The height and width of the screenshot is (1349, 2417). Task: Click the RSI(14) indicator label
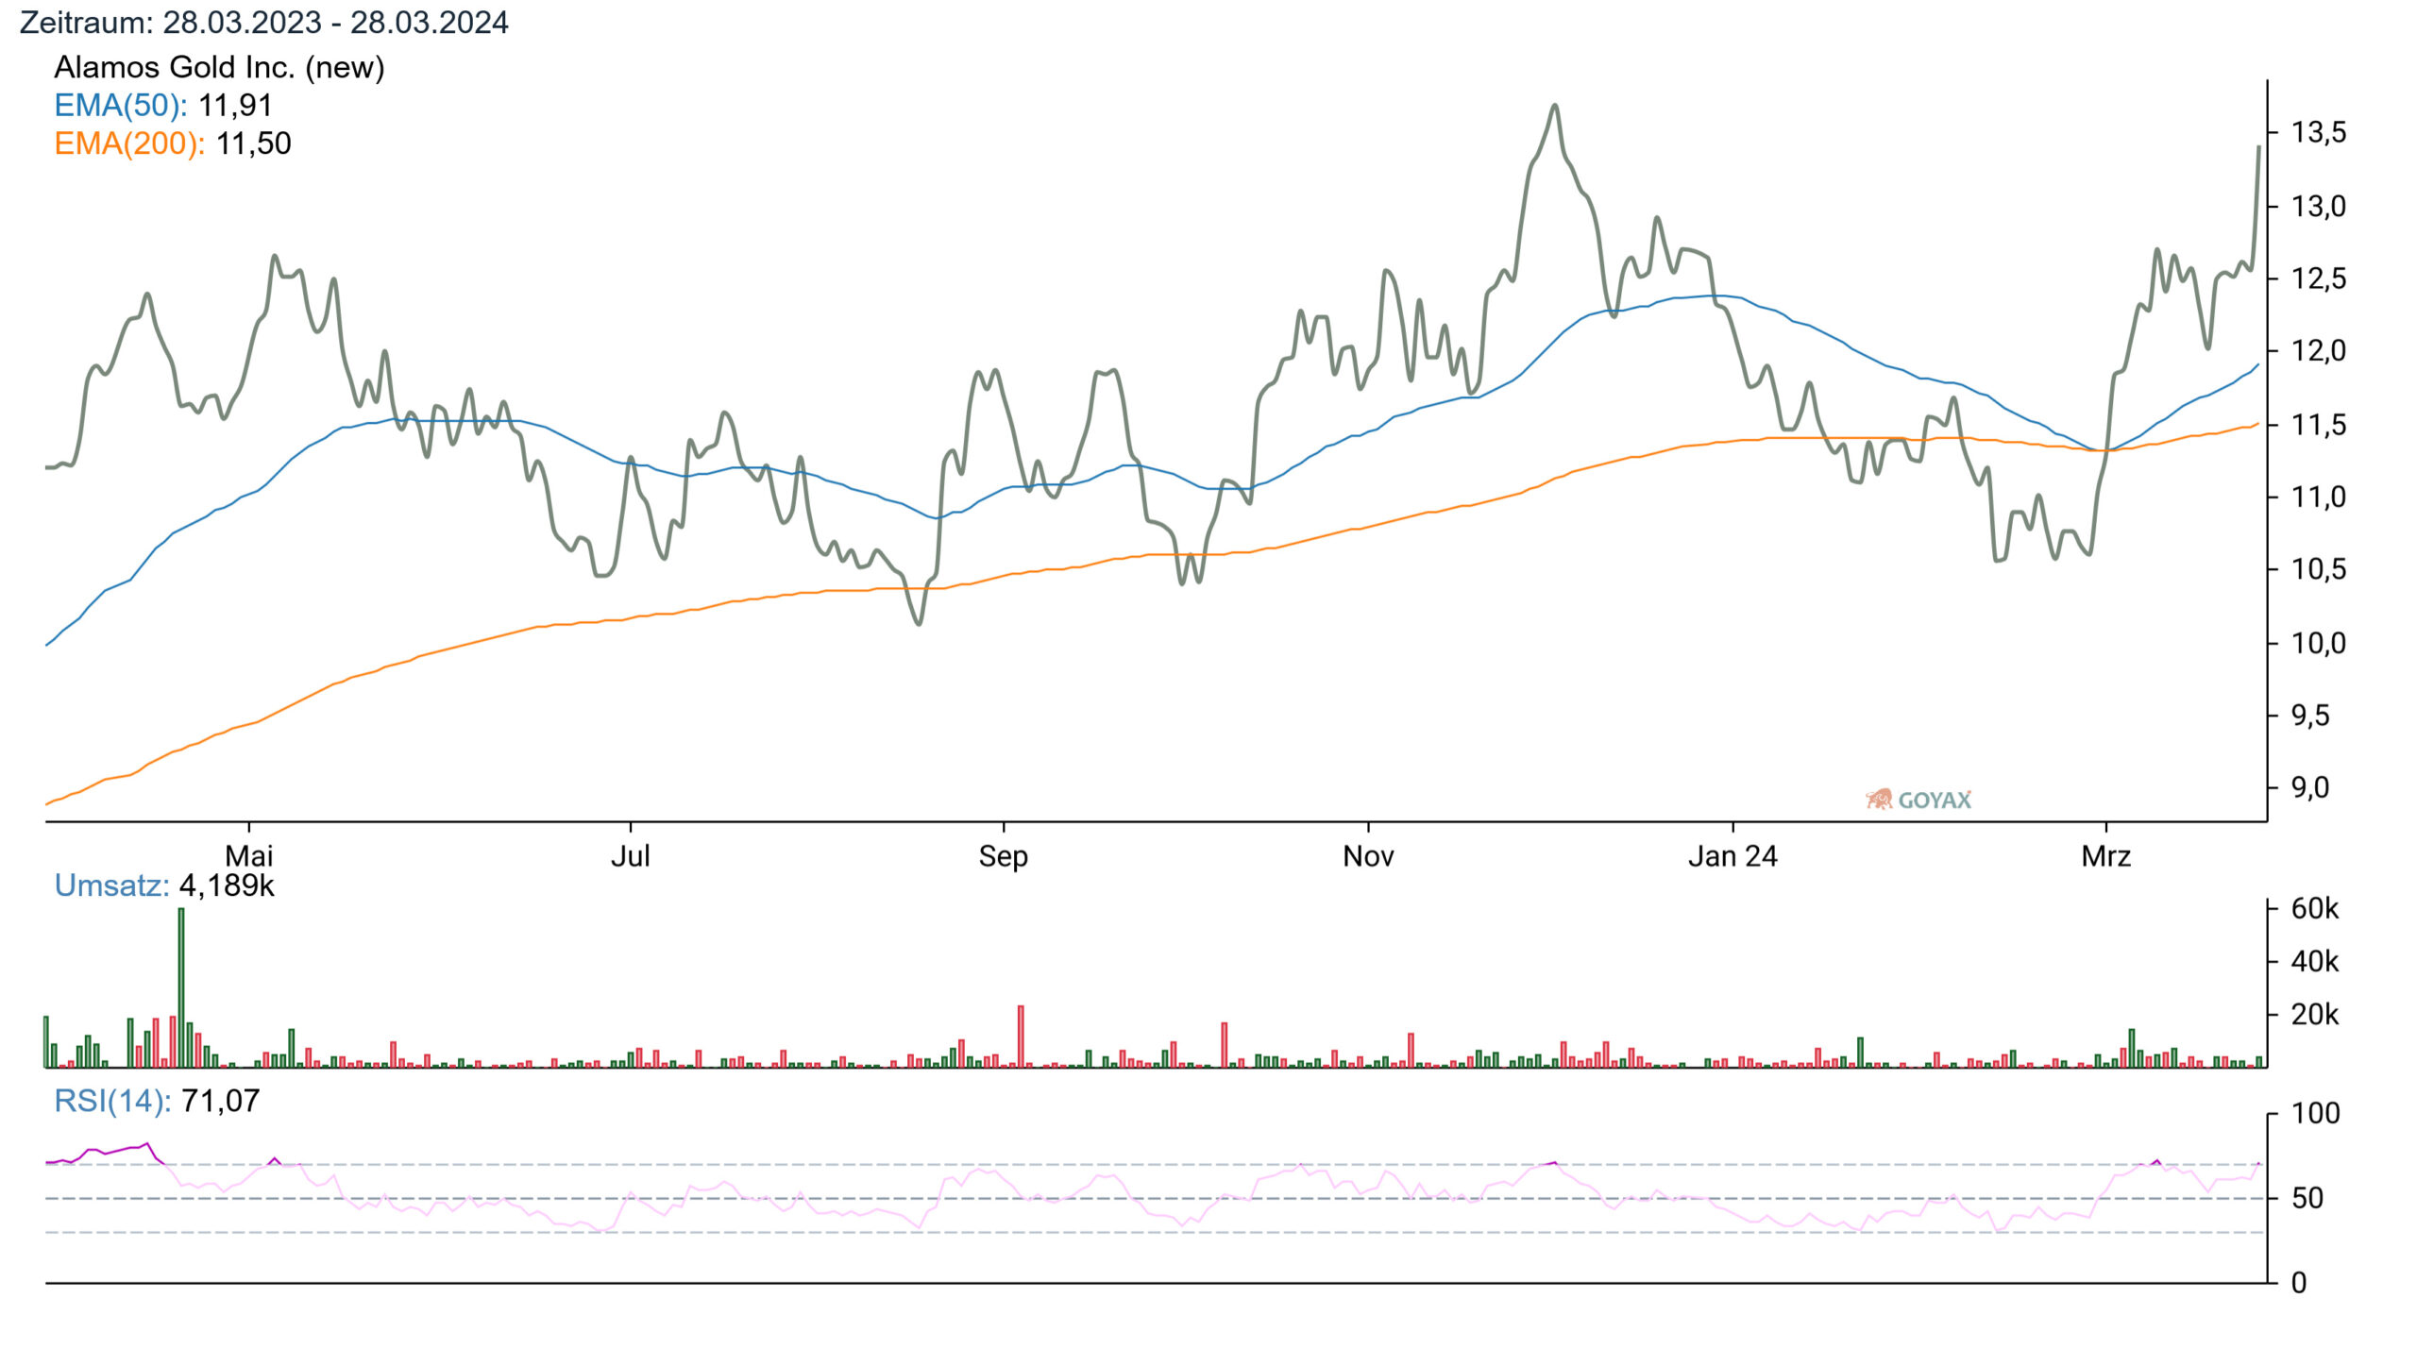coord(112,1101)
